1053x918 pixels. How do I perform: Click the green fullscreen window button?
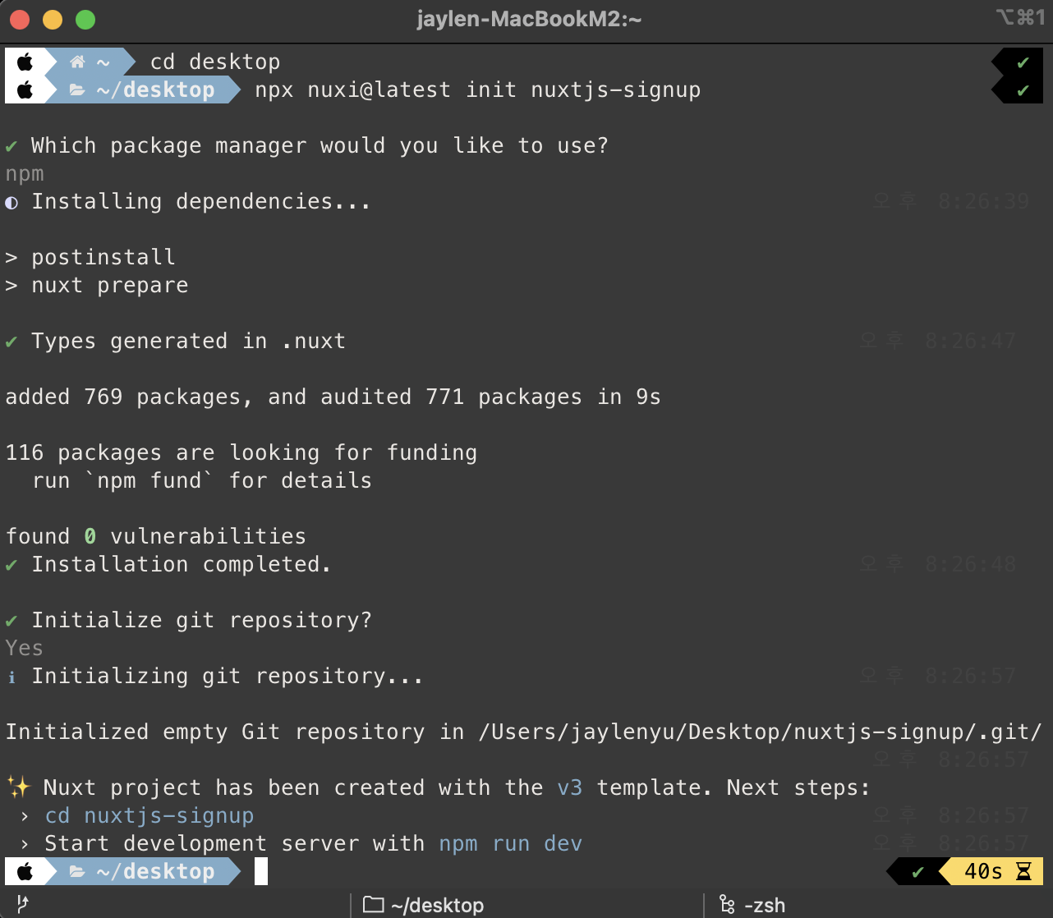tap(85, 20)
